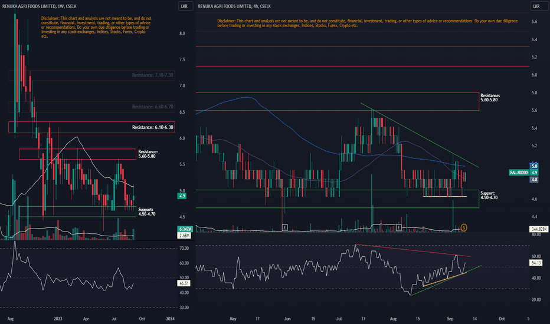Screen dimensions: 550x324
Task: Click the blue 5.0 moving average tag
Action: coord(534,166)
